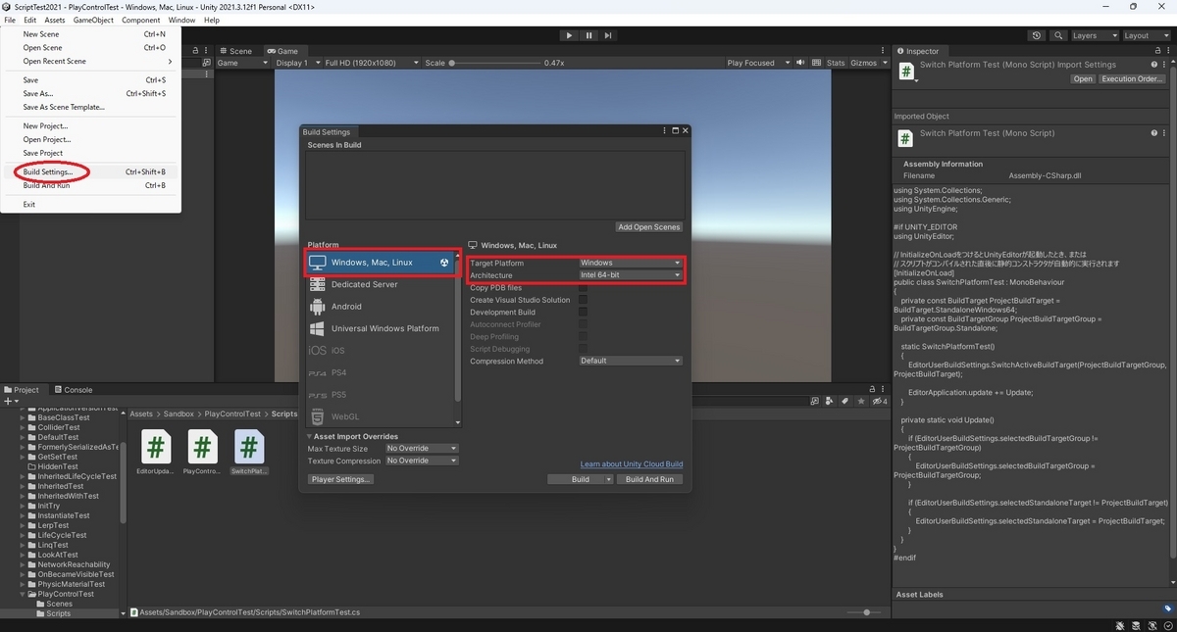Select PS4 platform in Build Settings
Screen dimensions: 1177x632
(379, 372)
